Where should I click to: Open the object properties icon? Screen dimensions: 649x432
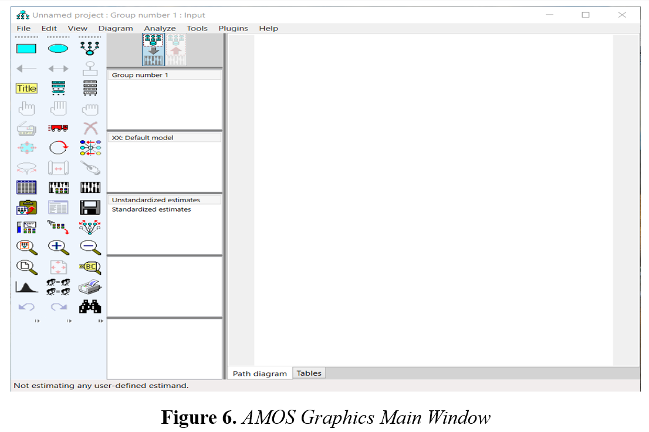pyautogui.click(x=26, y=227)
